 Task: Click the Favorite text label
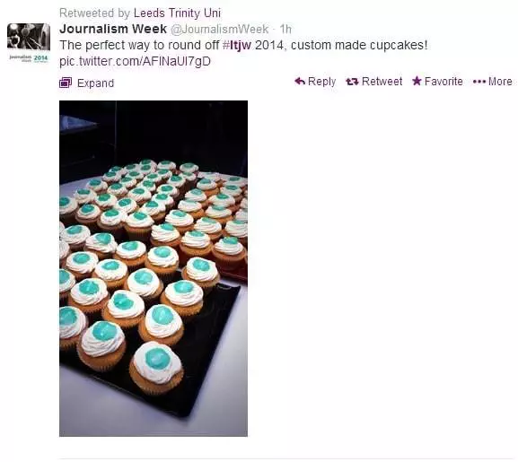pos(443,82)
